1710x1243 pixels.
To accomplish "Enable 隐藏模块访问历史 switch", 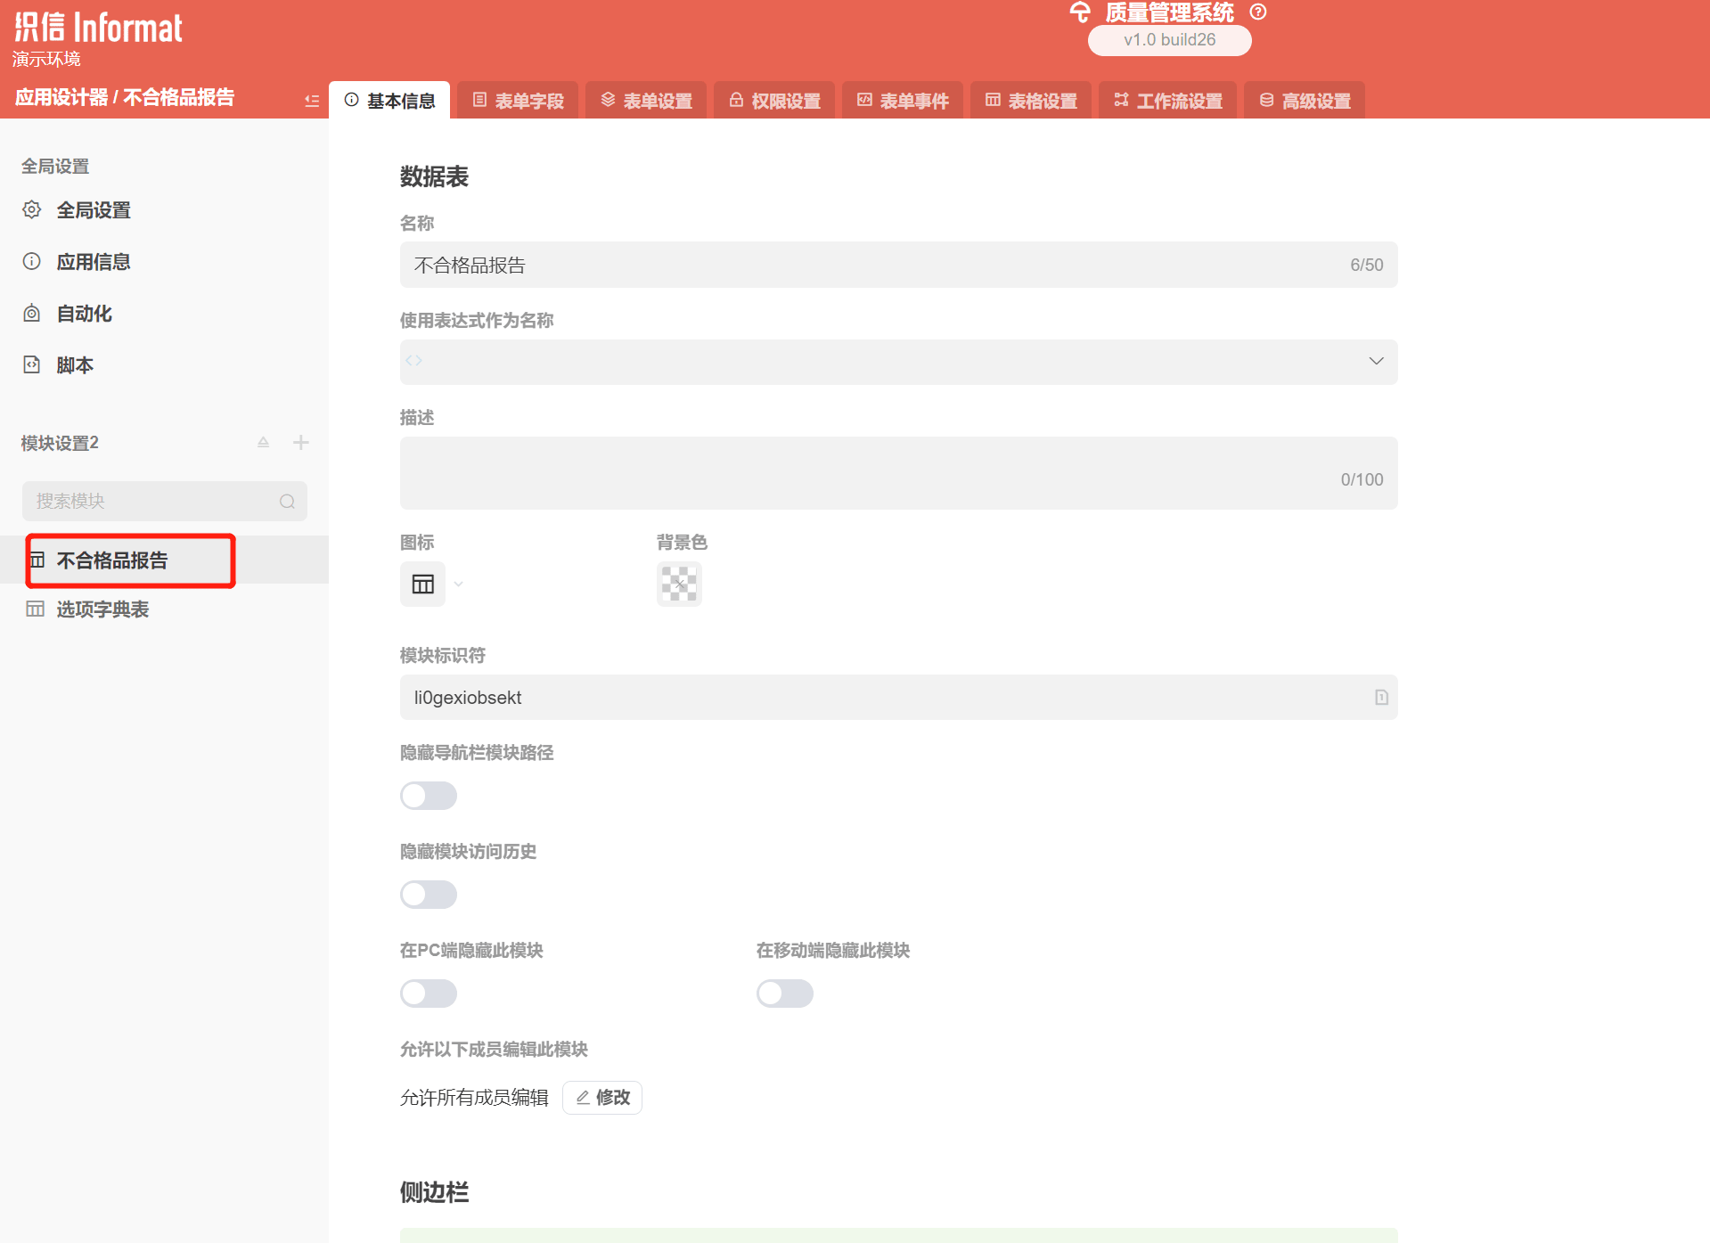I will coord(429,895).
